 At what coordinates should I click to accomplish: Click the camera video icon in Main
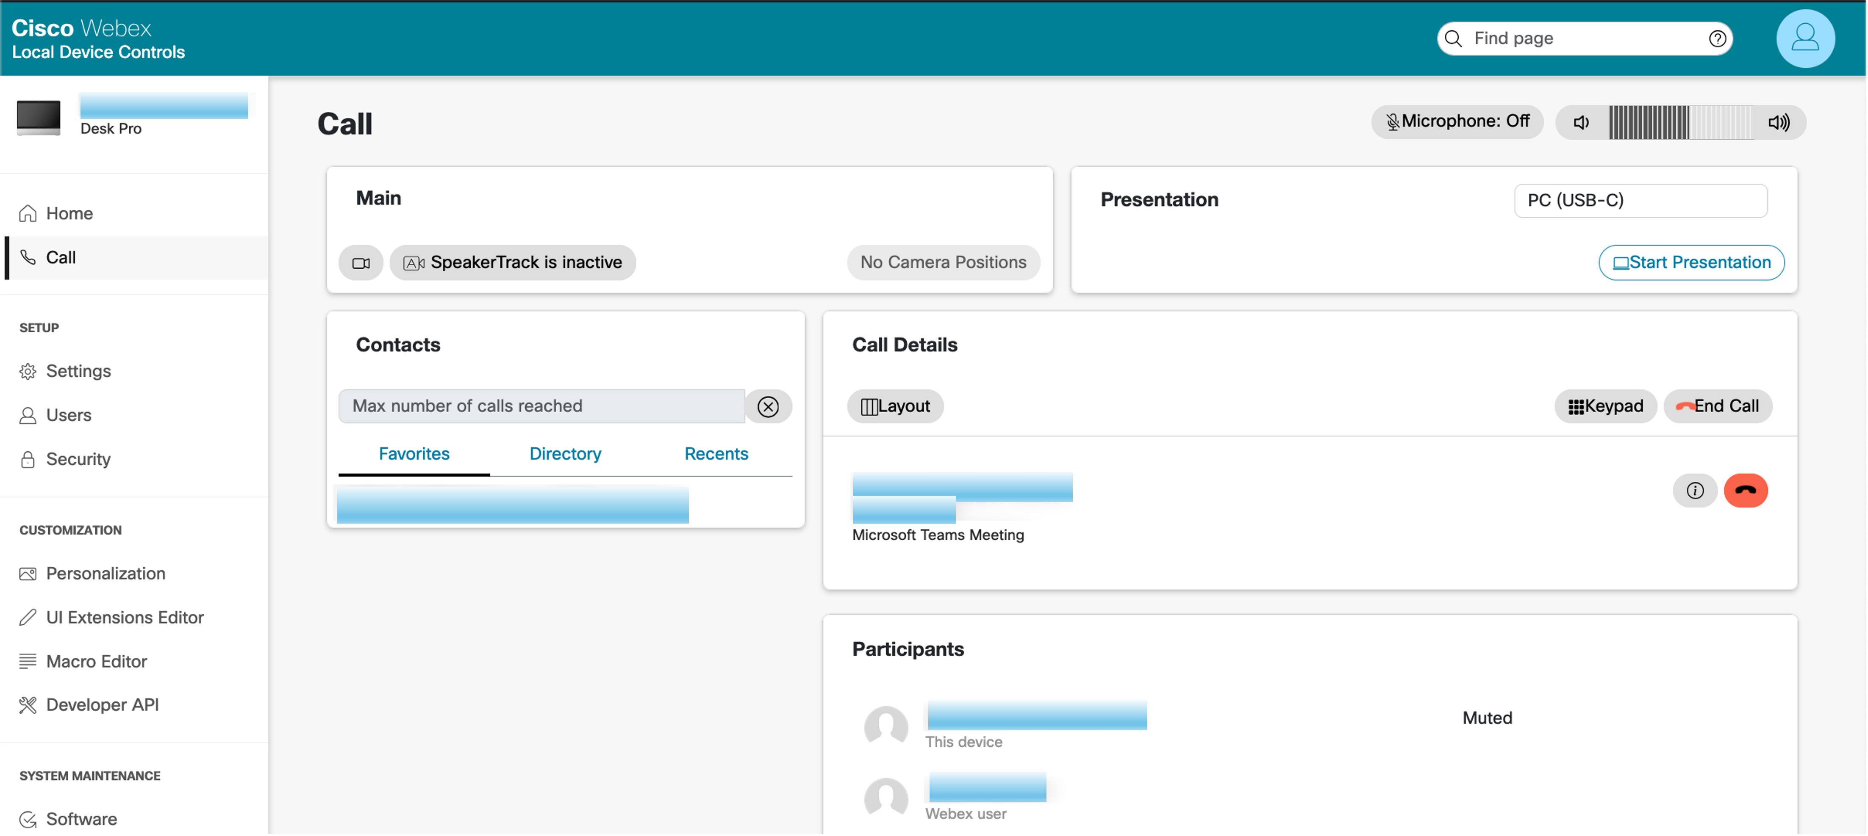coord(361,263)
